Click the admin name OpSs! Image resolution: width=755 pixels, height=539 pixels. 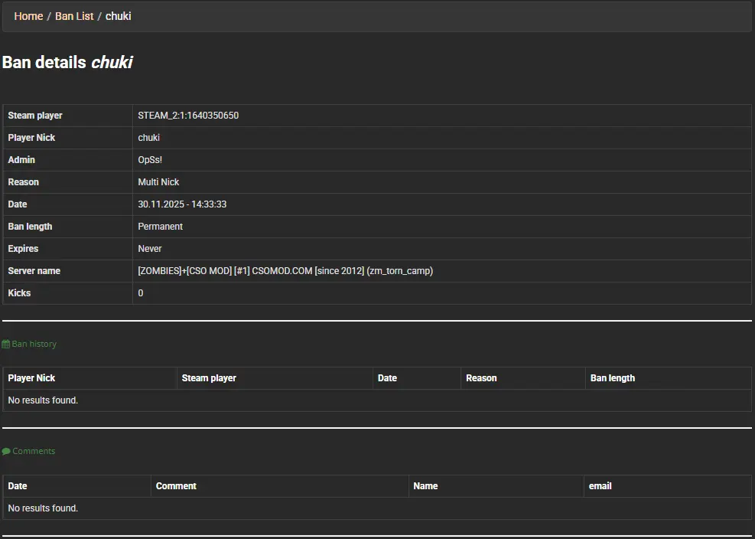[150, 159]
